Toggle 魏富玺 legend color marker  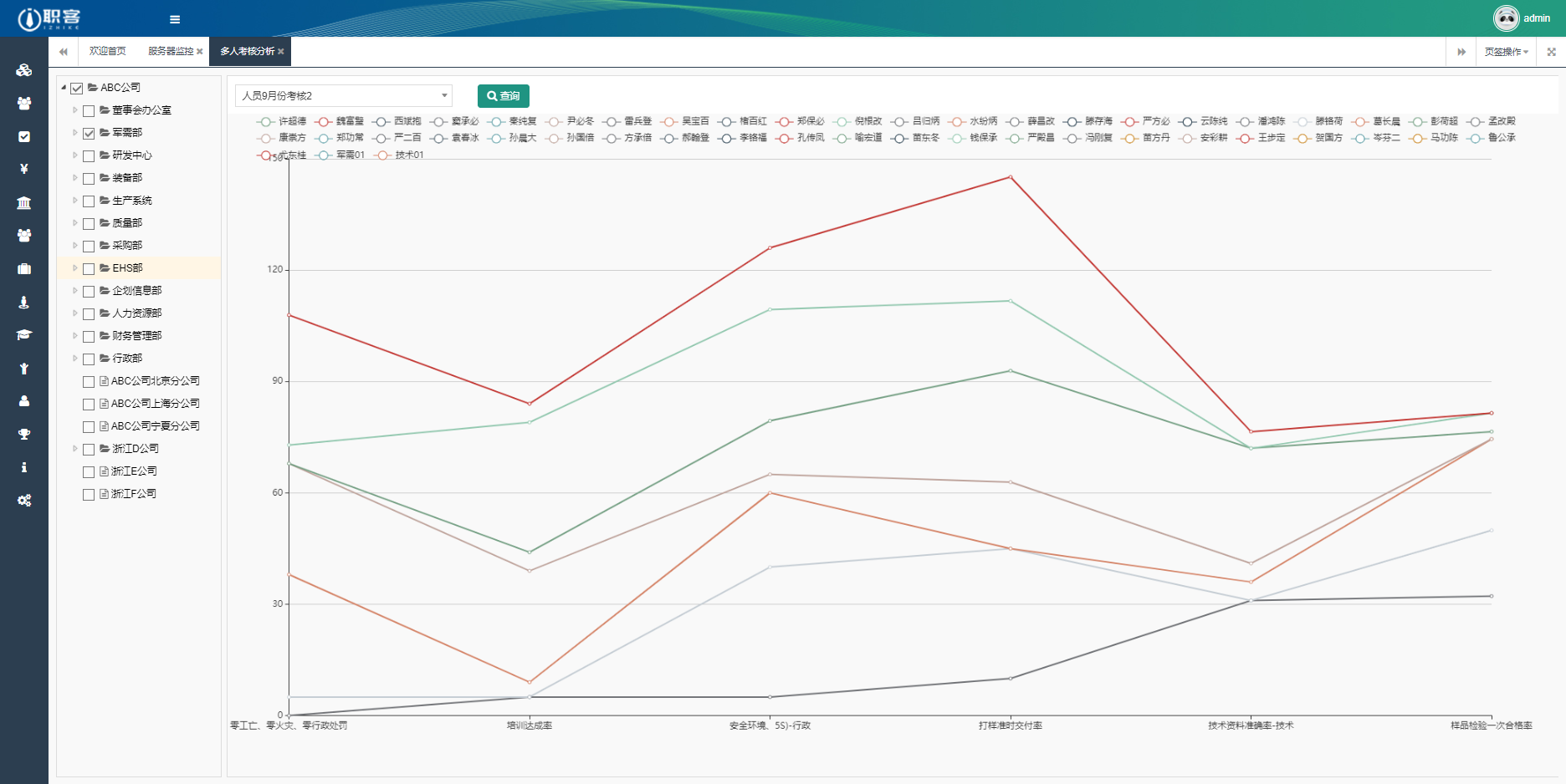click(323, 122)
